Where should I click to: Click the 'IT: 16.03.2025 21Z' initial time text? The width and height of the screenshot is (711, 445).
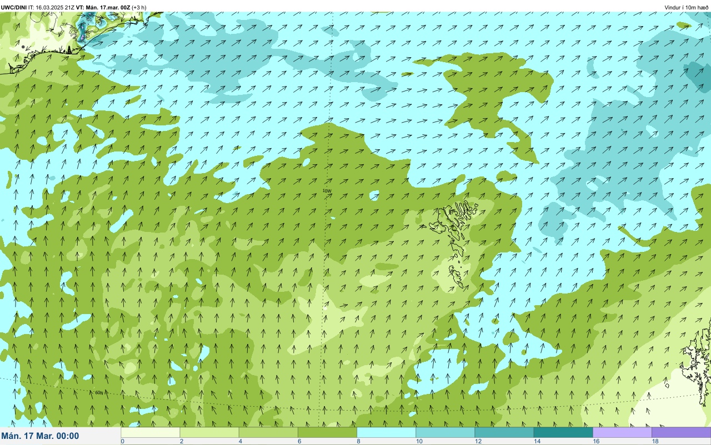52,7
